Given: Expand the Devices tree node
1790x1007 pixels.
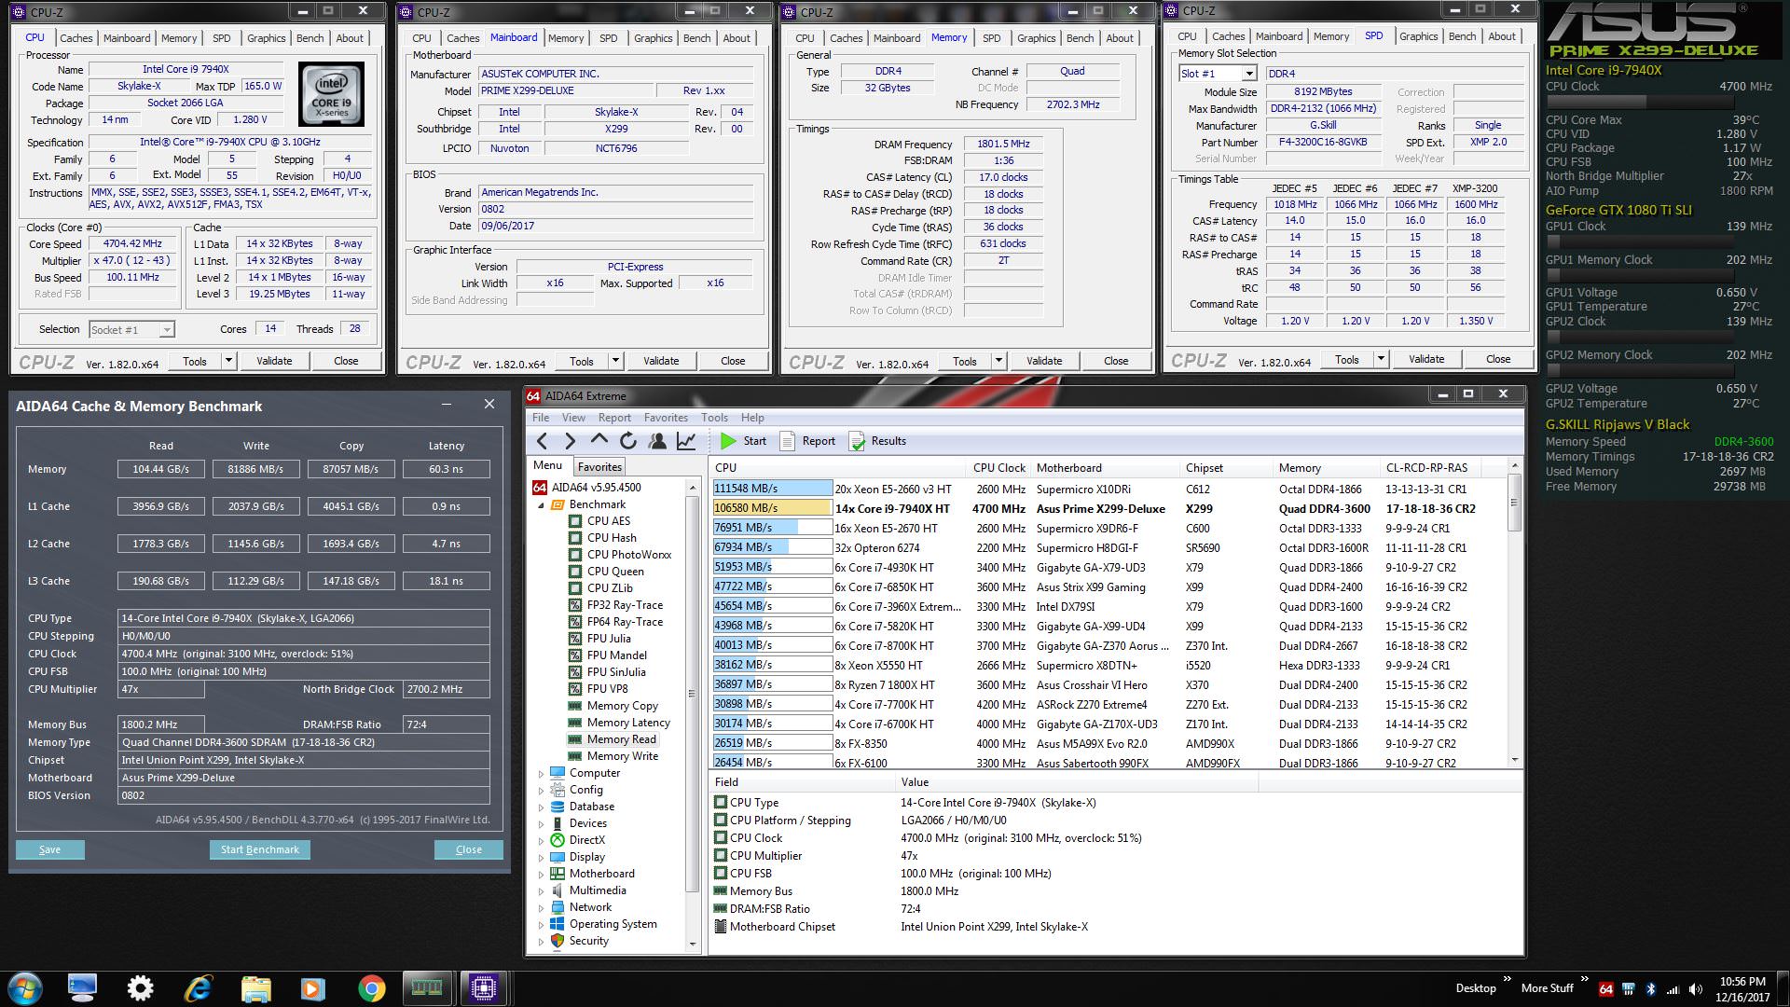Looking at the screenshot, I should [x=541, y=823].
